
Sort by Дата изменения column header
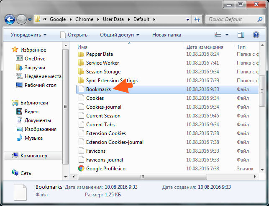(205, 47)
